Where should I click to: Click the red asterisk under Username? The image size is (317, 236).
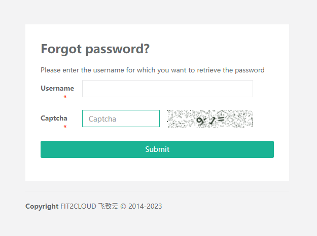pos(65,97)
